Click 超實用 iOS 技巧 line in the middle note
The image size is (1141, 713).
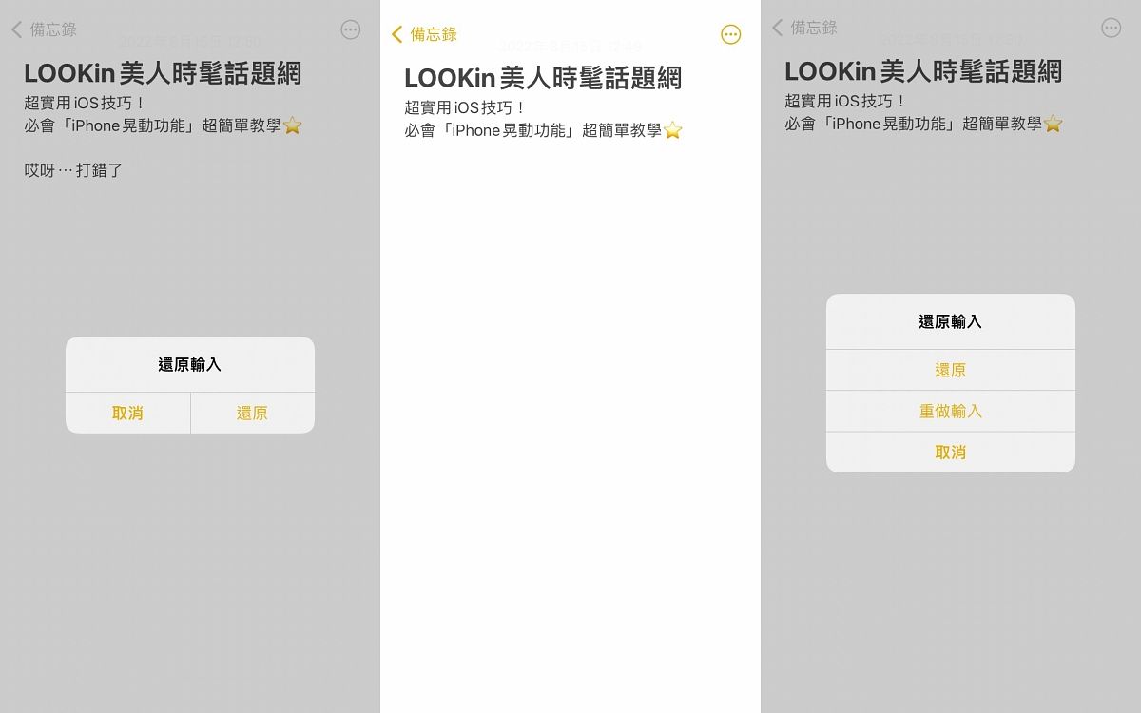(x=465, y=107)
